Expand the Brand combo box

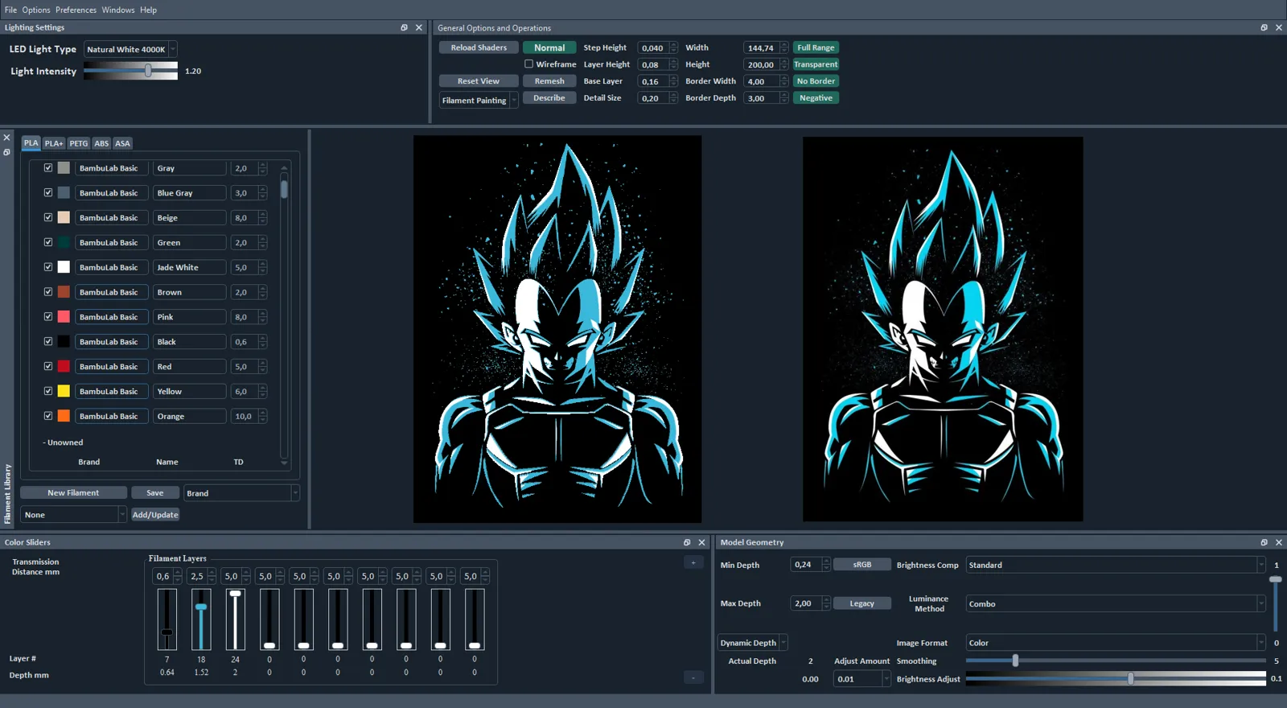241,493
